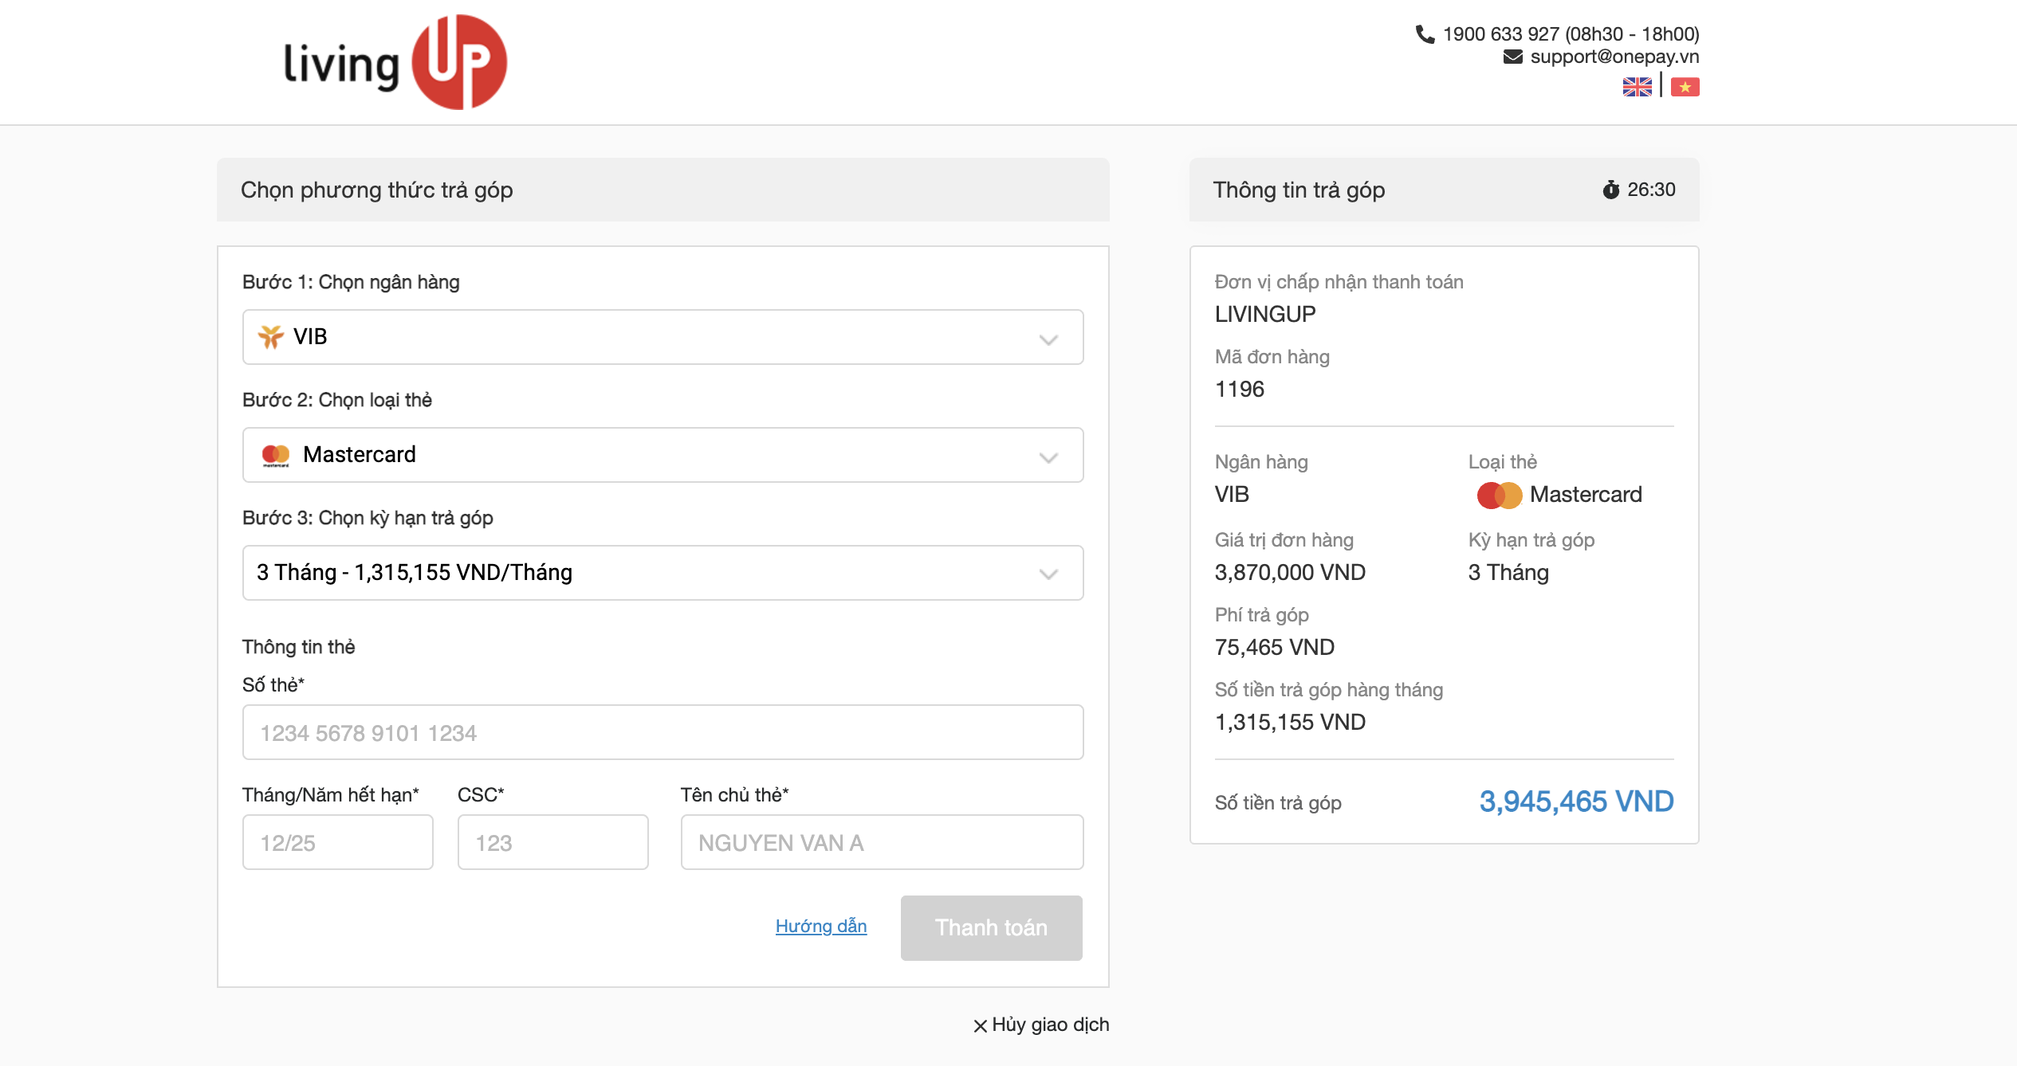2017x1066 pixels.
Task: Click the VIB bank logo icon
Action: coord(271,337)
